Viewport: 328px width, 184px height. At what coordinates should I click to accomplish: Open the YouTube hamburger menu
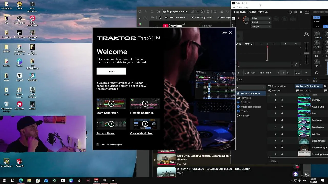click(156, 26)
